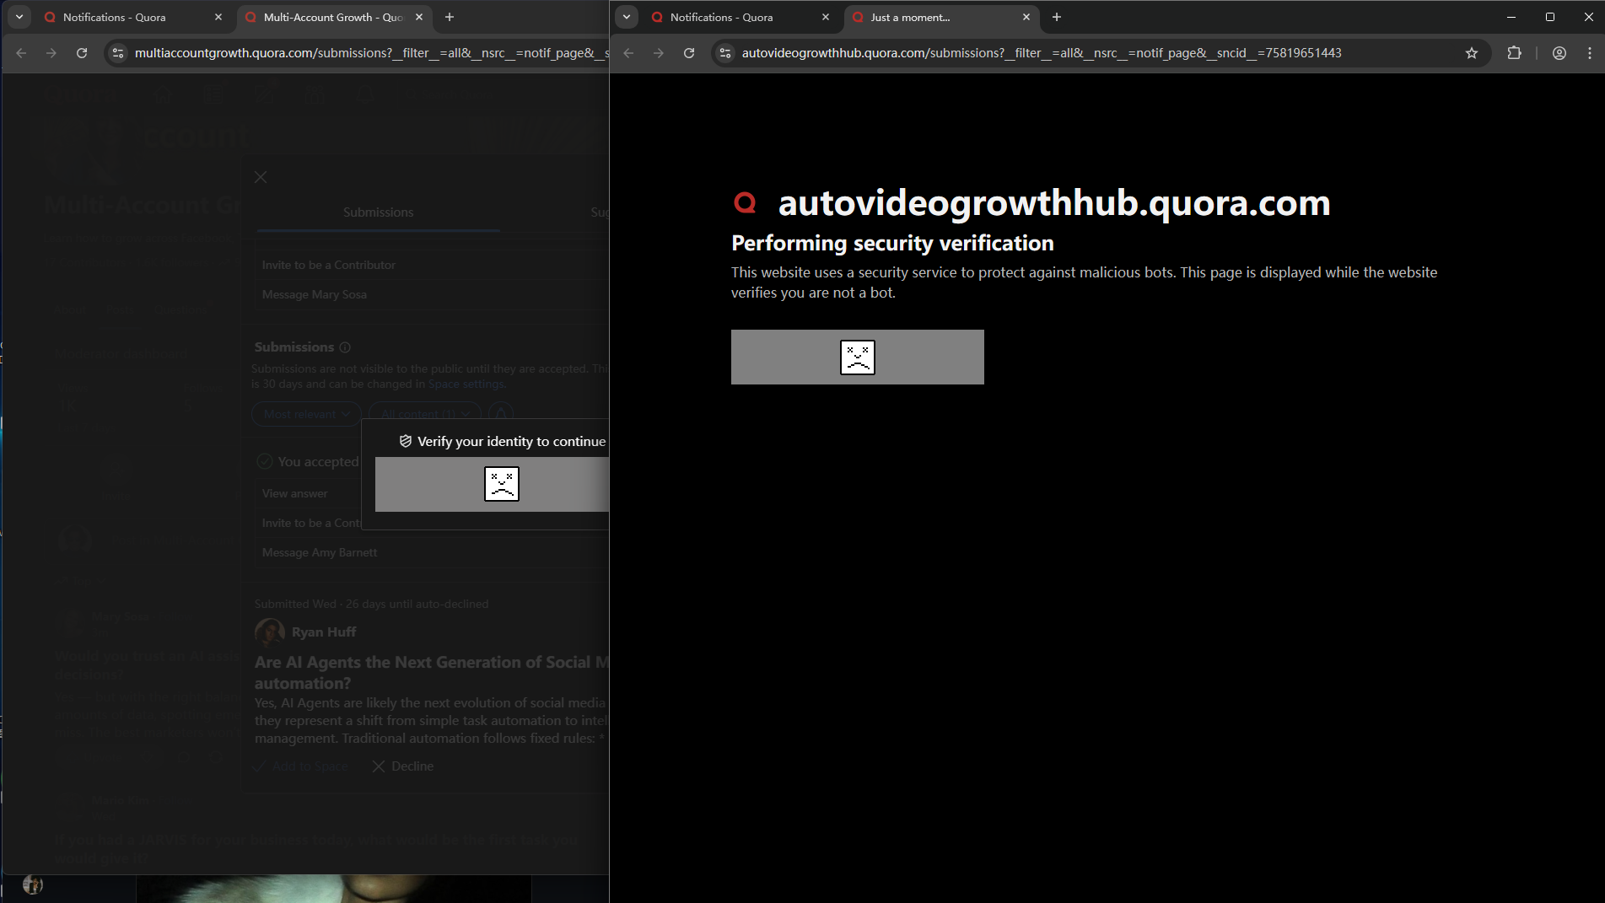Reload the autovideogrowthhub page
The height and width of the screenshot is (903, 1605).
[689, 53]
